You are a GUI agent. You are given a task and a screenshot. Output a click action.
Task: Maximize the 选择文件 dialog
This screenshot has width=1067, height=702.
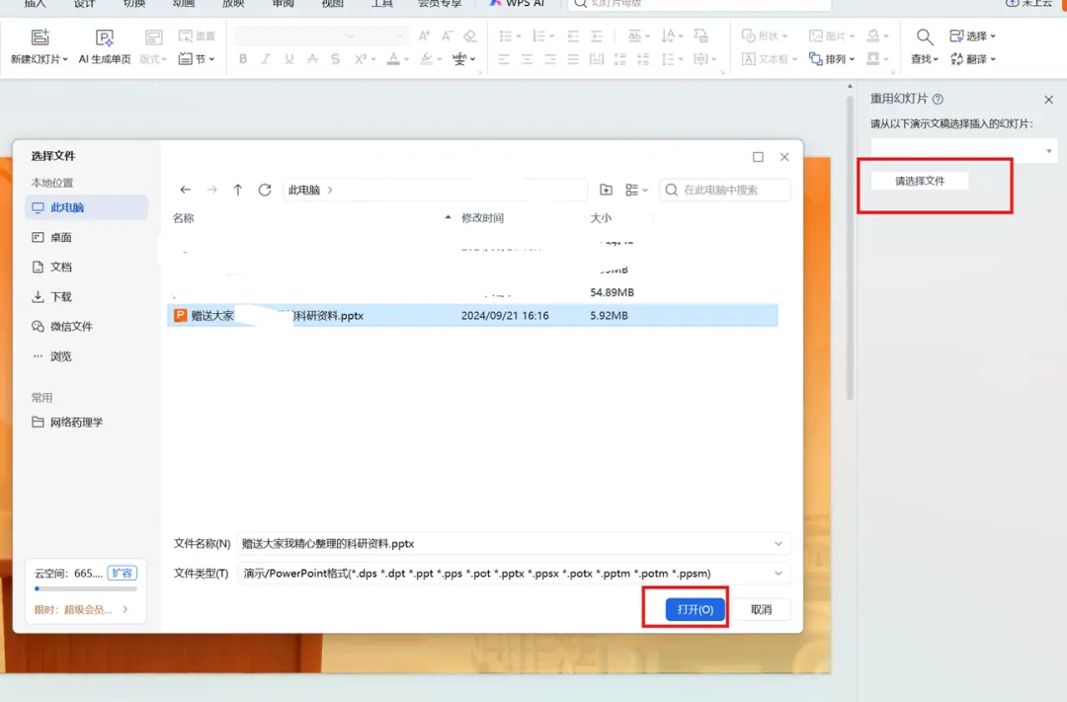click(x=758, y=157)
